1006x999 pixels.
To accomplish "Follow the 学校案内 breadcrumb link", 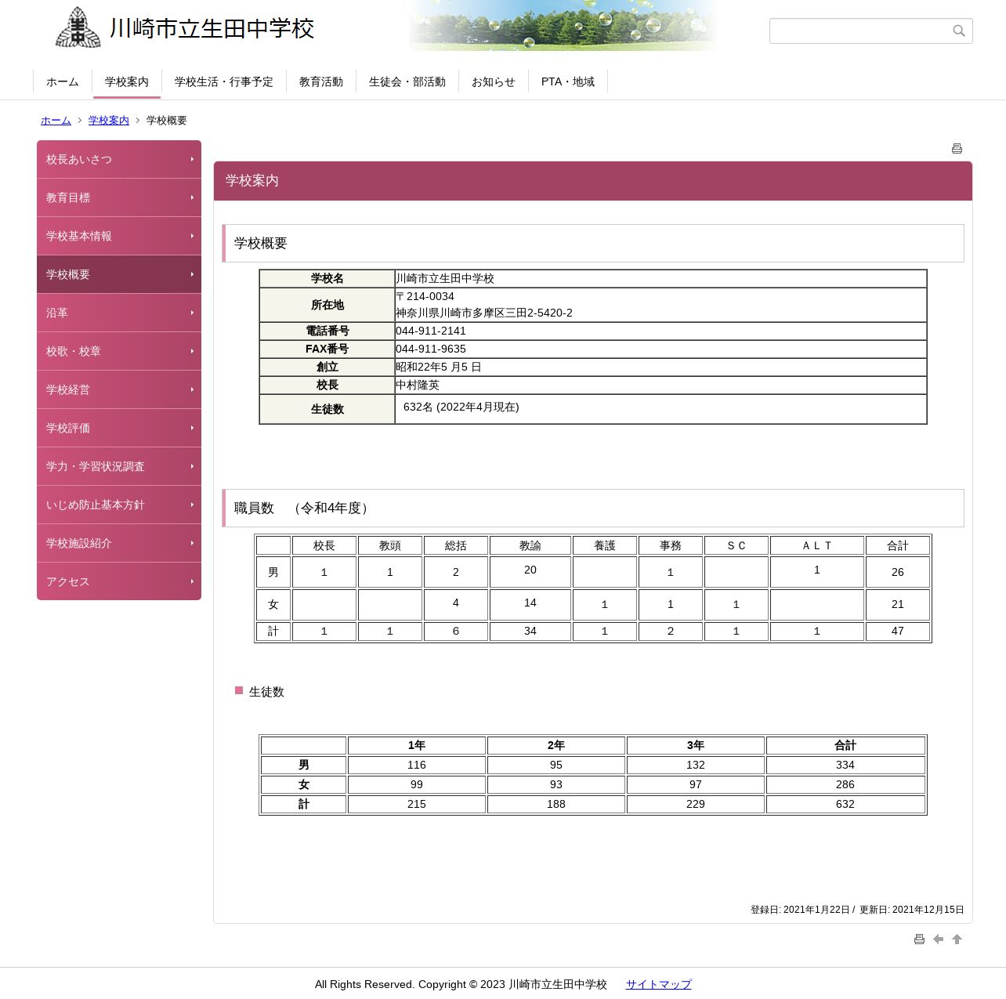I will point(109,120).
